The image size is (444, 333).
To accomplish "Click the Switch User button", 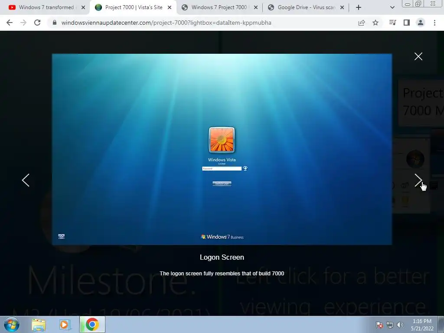I will click(222, 183).
